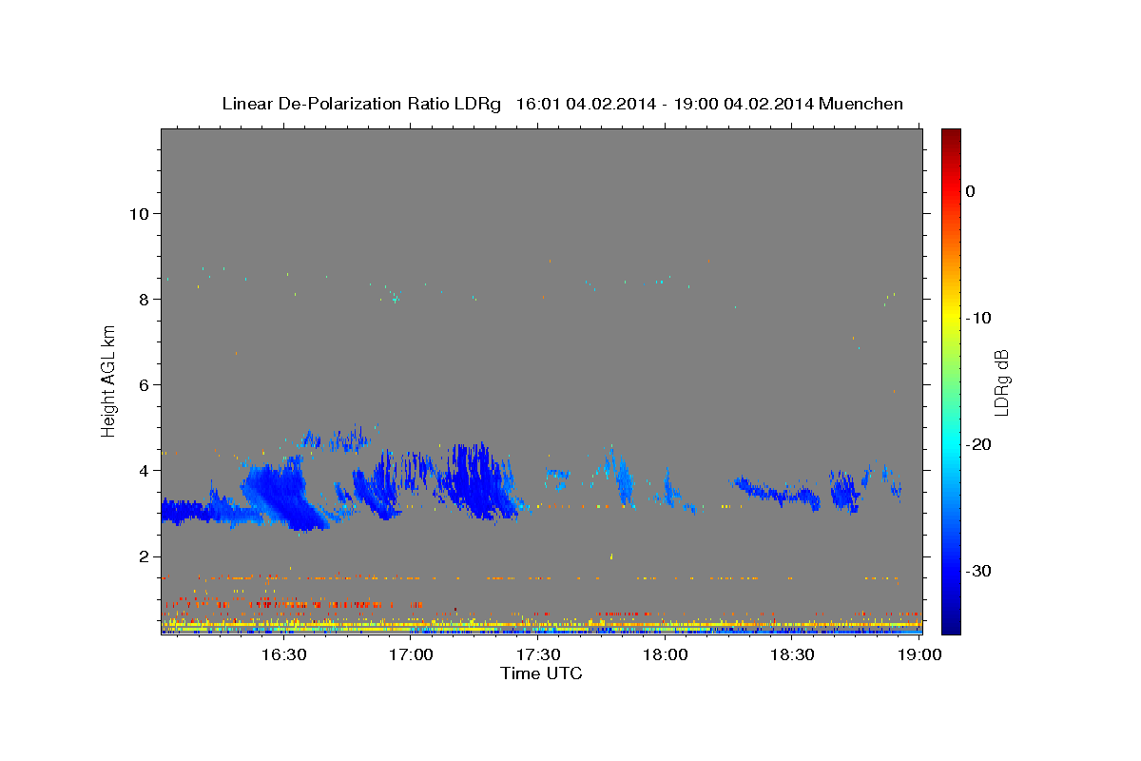Click the '17:30' time axis label

pos(538,654)
